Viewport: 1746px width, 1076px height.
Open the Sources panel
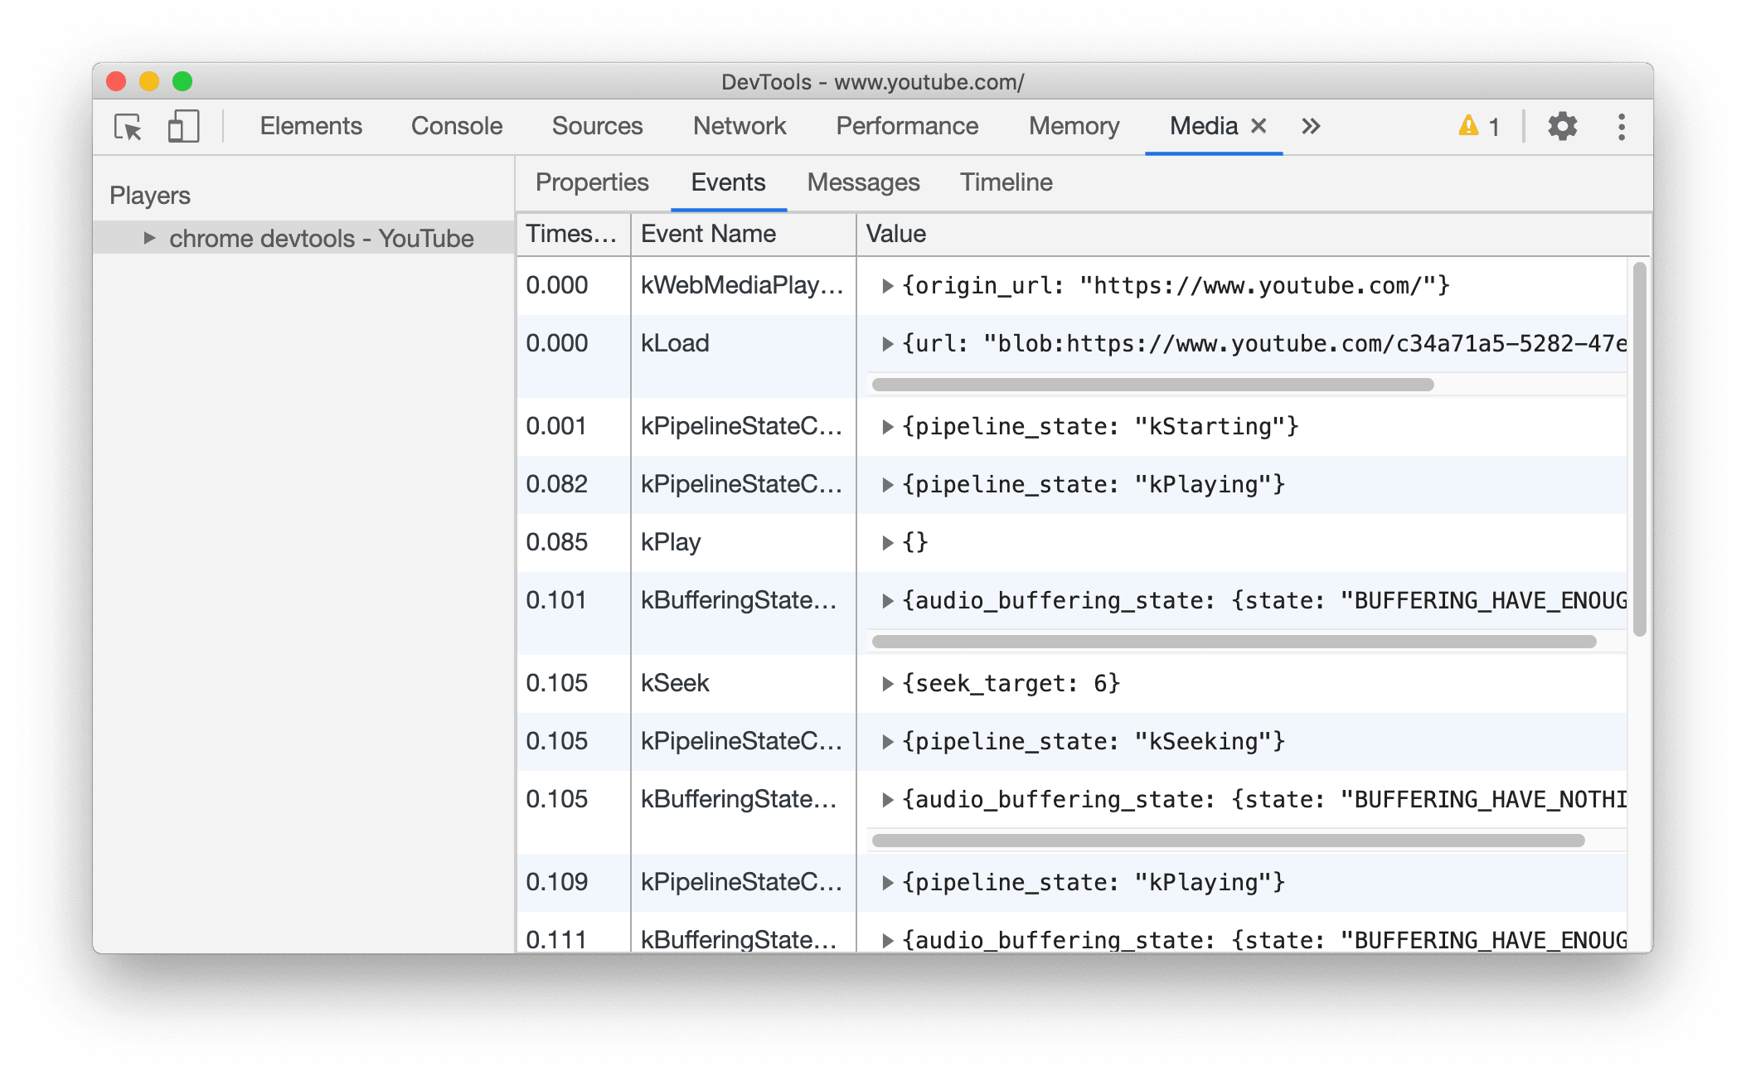tap(595, 126)
